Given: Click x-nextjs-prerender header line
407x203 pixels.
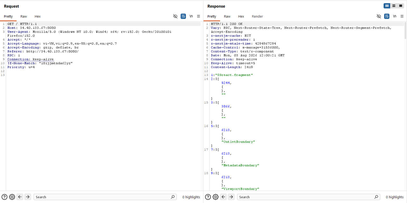Looking at the screenshot, I should (x=233, y=40).
